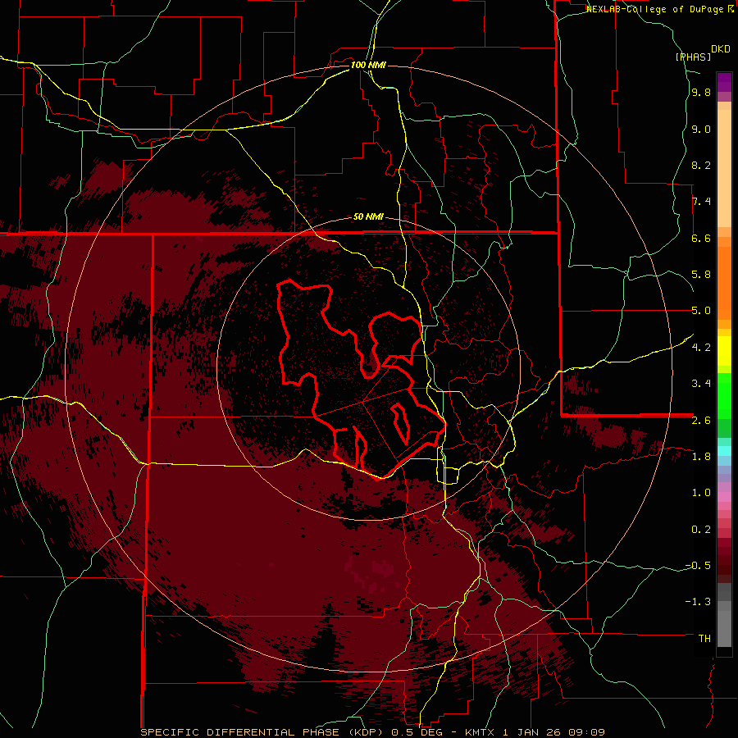Click the -0.5 value on color scale
This screenshot has width=738, height=738.
[x=698, y=566]
